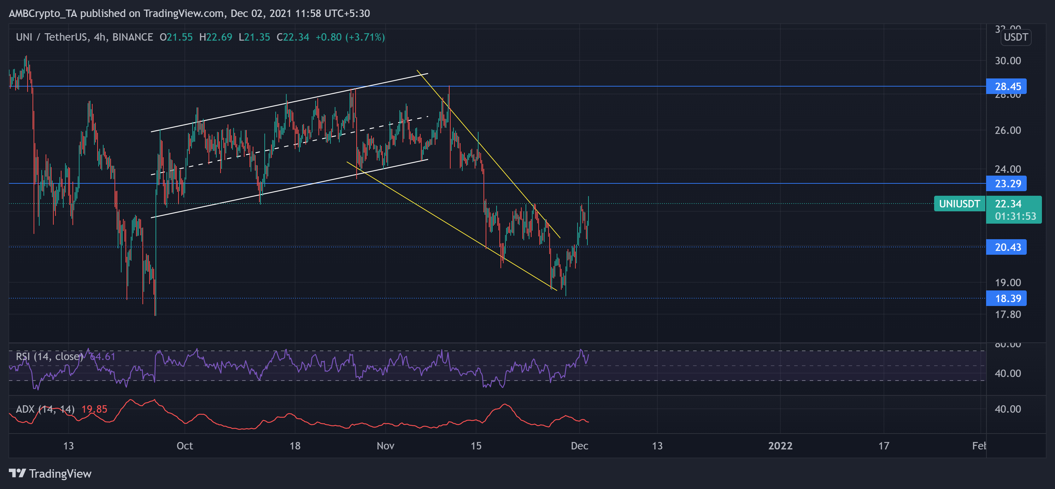Click the 30.00 price axis label

click(x=1008, y=61)
